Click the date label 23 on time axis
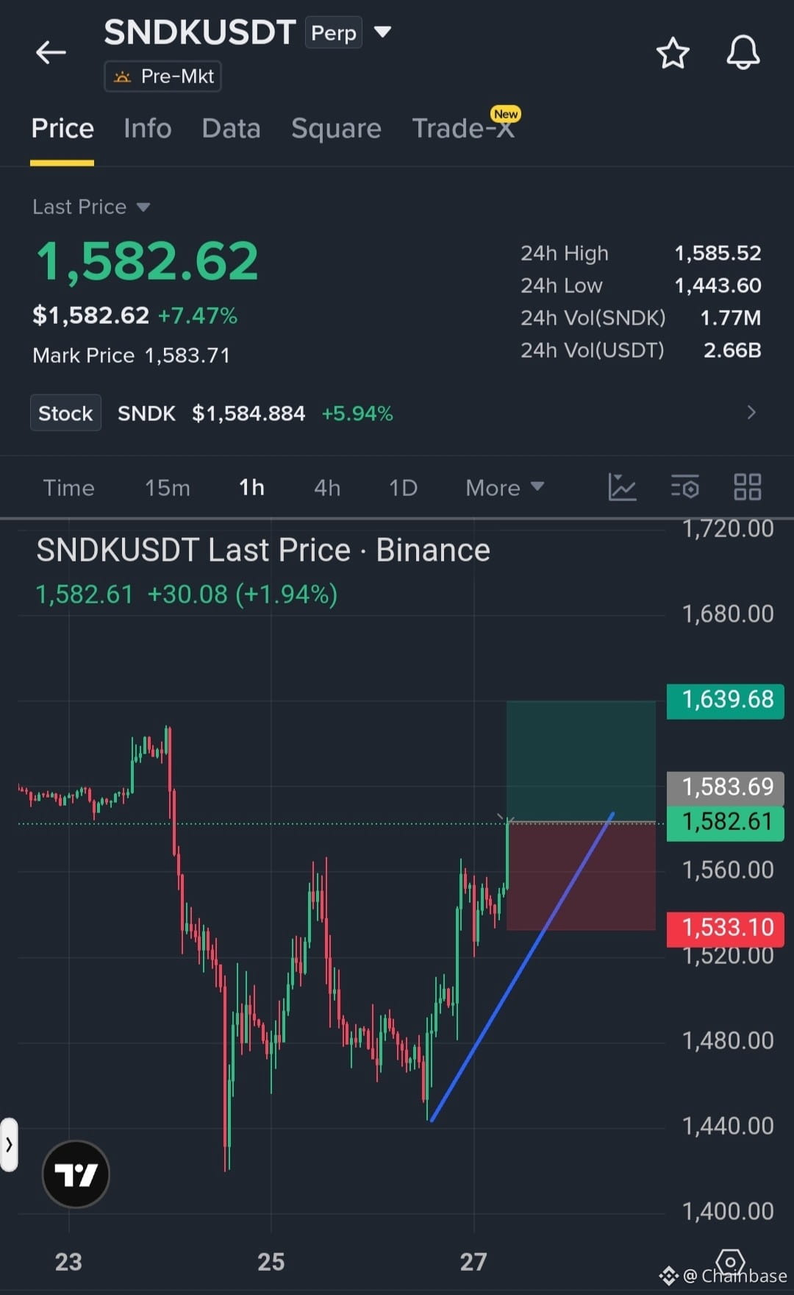Screen dimensions: 794x1295 point(68,1263)
